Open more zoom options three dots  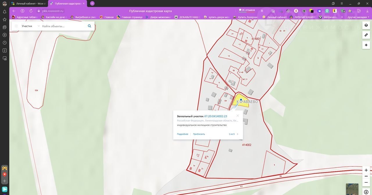(366, 176)
